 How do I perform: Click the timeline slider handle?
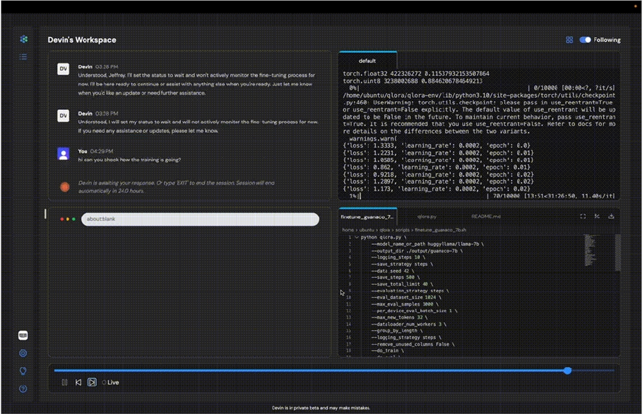pos(568,370)
